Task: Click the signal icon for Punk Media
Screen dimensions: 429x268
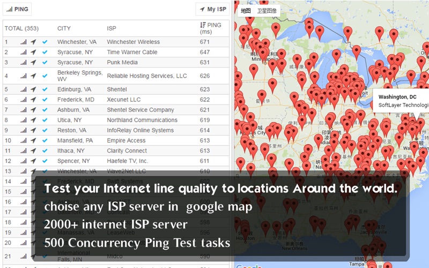Action: (x=24, y=63)
